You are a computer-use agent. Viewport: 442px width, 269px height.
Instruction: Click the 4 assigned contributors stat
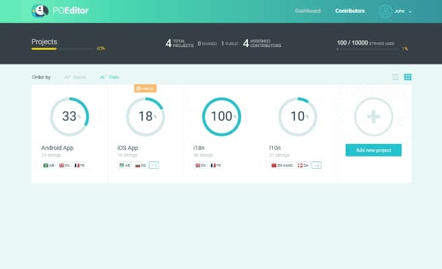pyautogui.click(x=262, y=43)
